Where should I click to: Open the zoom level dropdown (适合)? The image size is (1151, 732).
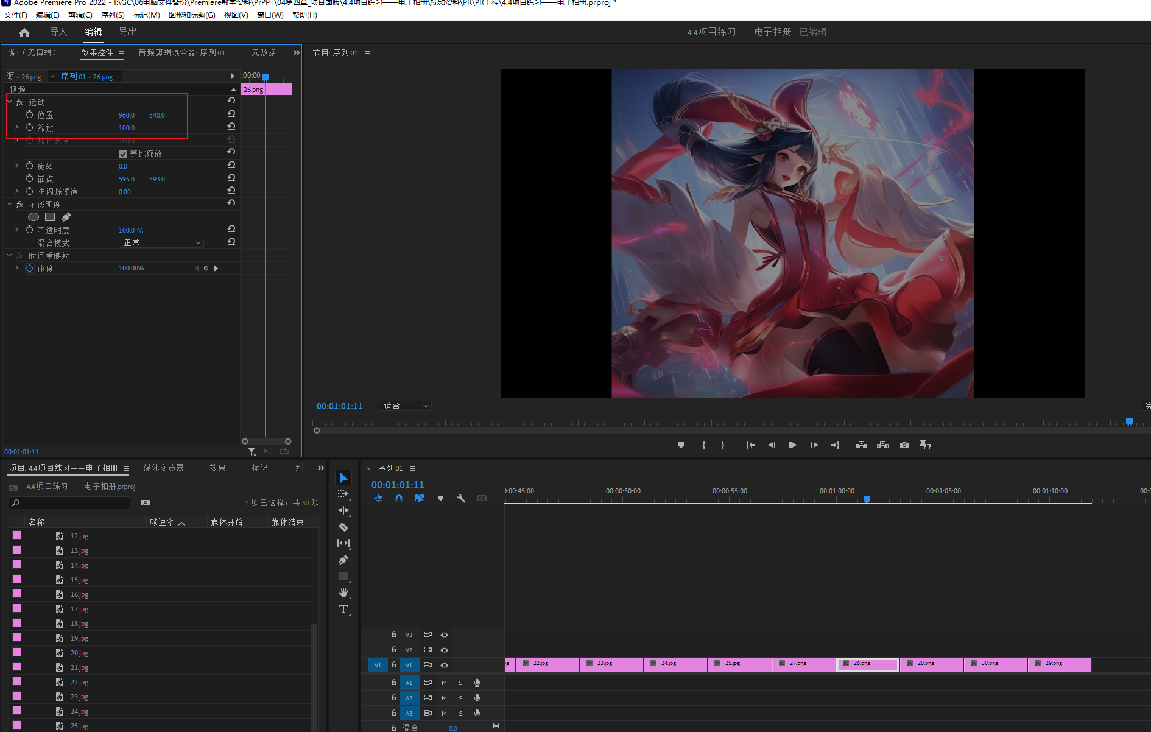pyautogui.click(x=405, y=406)
